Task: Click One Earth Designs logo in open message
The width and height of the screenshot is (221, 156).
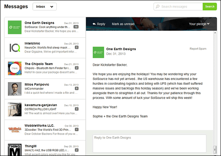Action: 98,52
